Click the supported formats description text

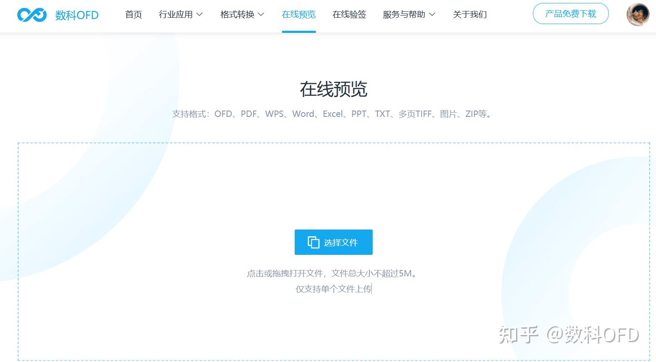click(332, 113)
